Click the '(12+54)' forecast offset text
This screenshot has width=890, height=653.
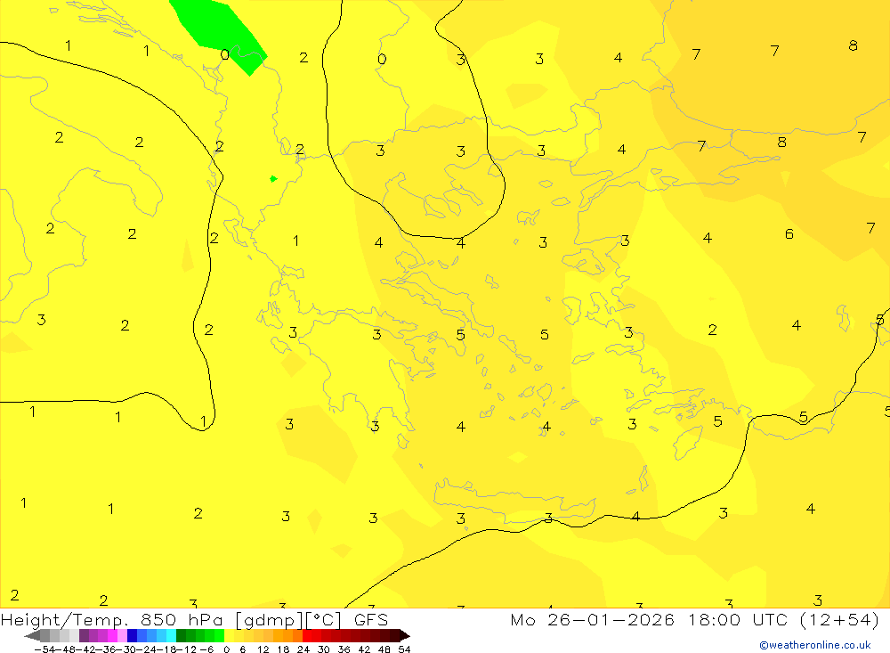click(x=839, y=619)
